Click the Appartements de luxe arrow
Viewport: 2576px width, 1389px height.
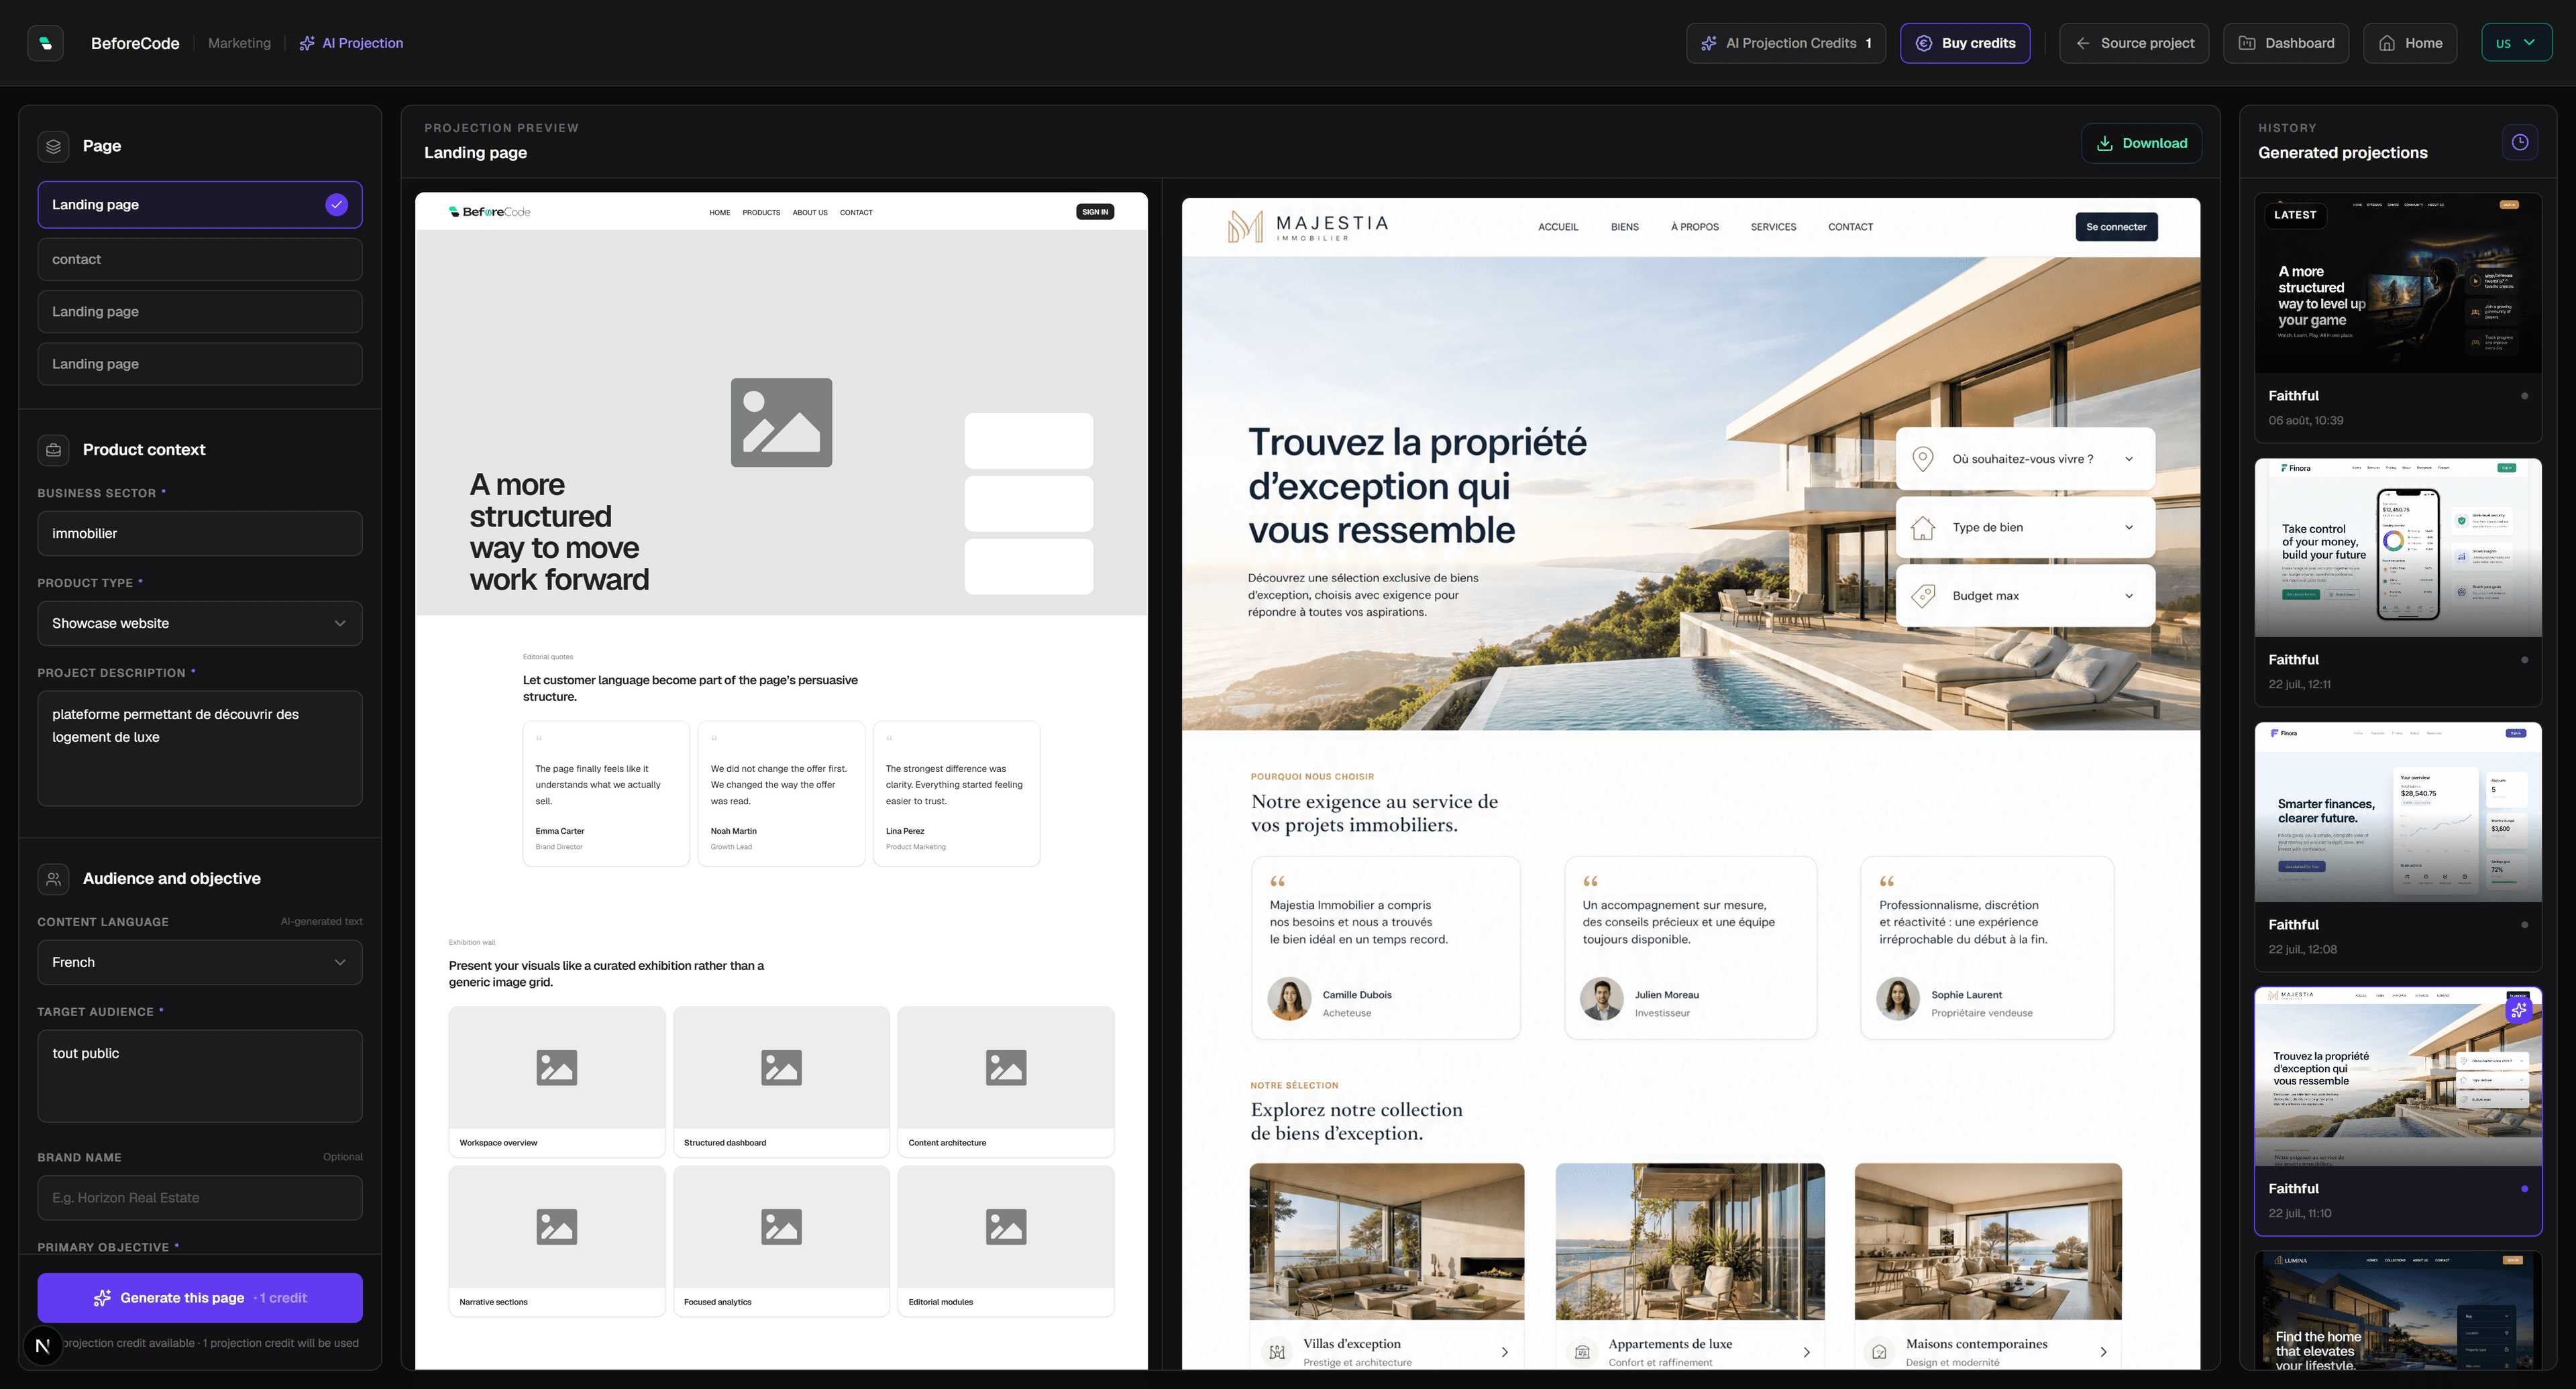1806,1352
